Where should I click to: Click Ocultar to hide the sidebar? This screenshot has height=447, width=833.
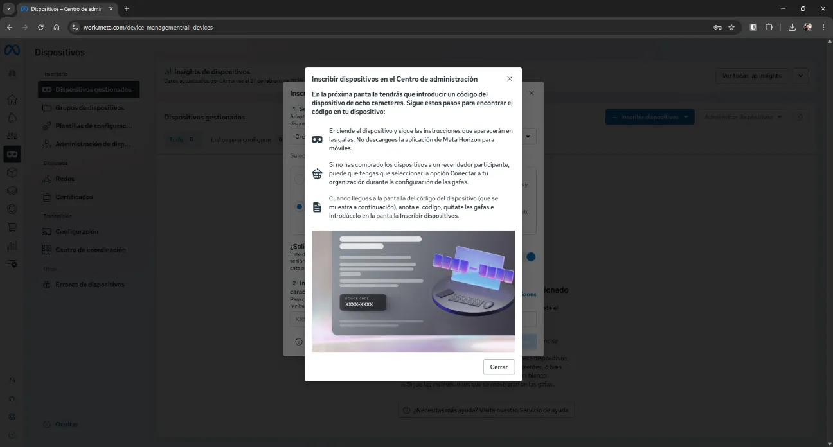click(61, 424)
